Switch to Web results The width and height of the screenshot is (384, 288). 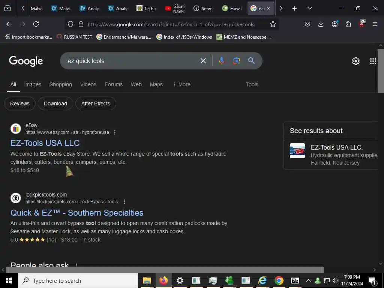pos(136,84)
